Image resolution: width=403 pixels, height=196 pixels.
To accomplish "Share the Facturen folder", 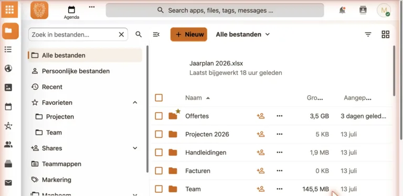I will 260,171.
